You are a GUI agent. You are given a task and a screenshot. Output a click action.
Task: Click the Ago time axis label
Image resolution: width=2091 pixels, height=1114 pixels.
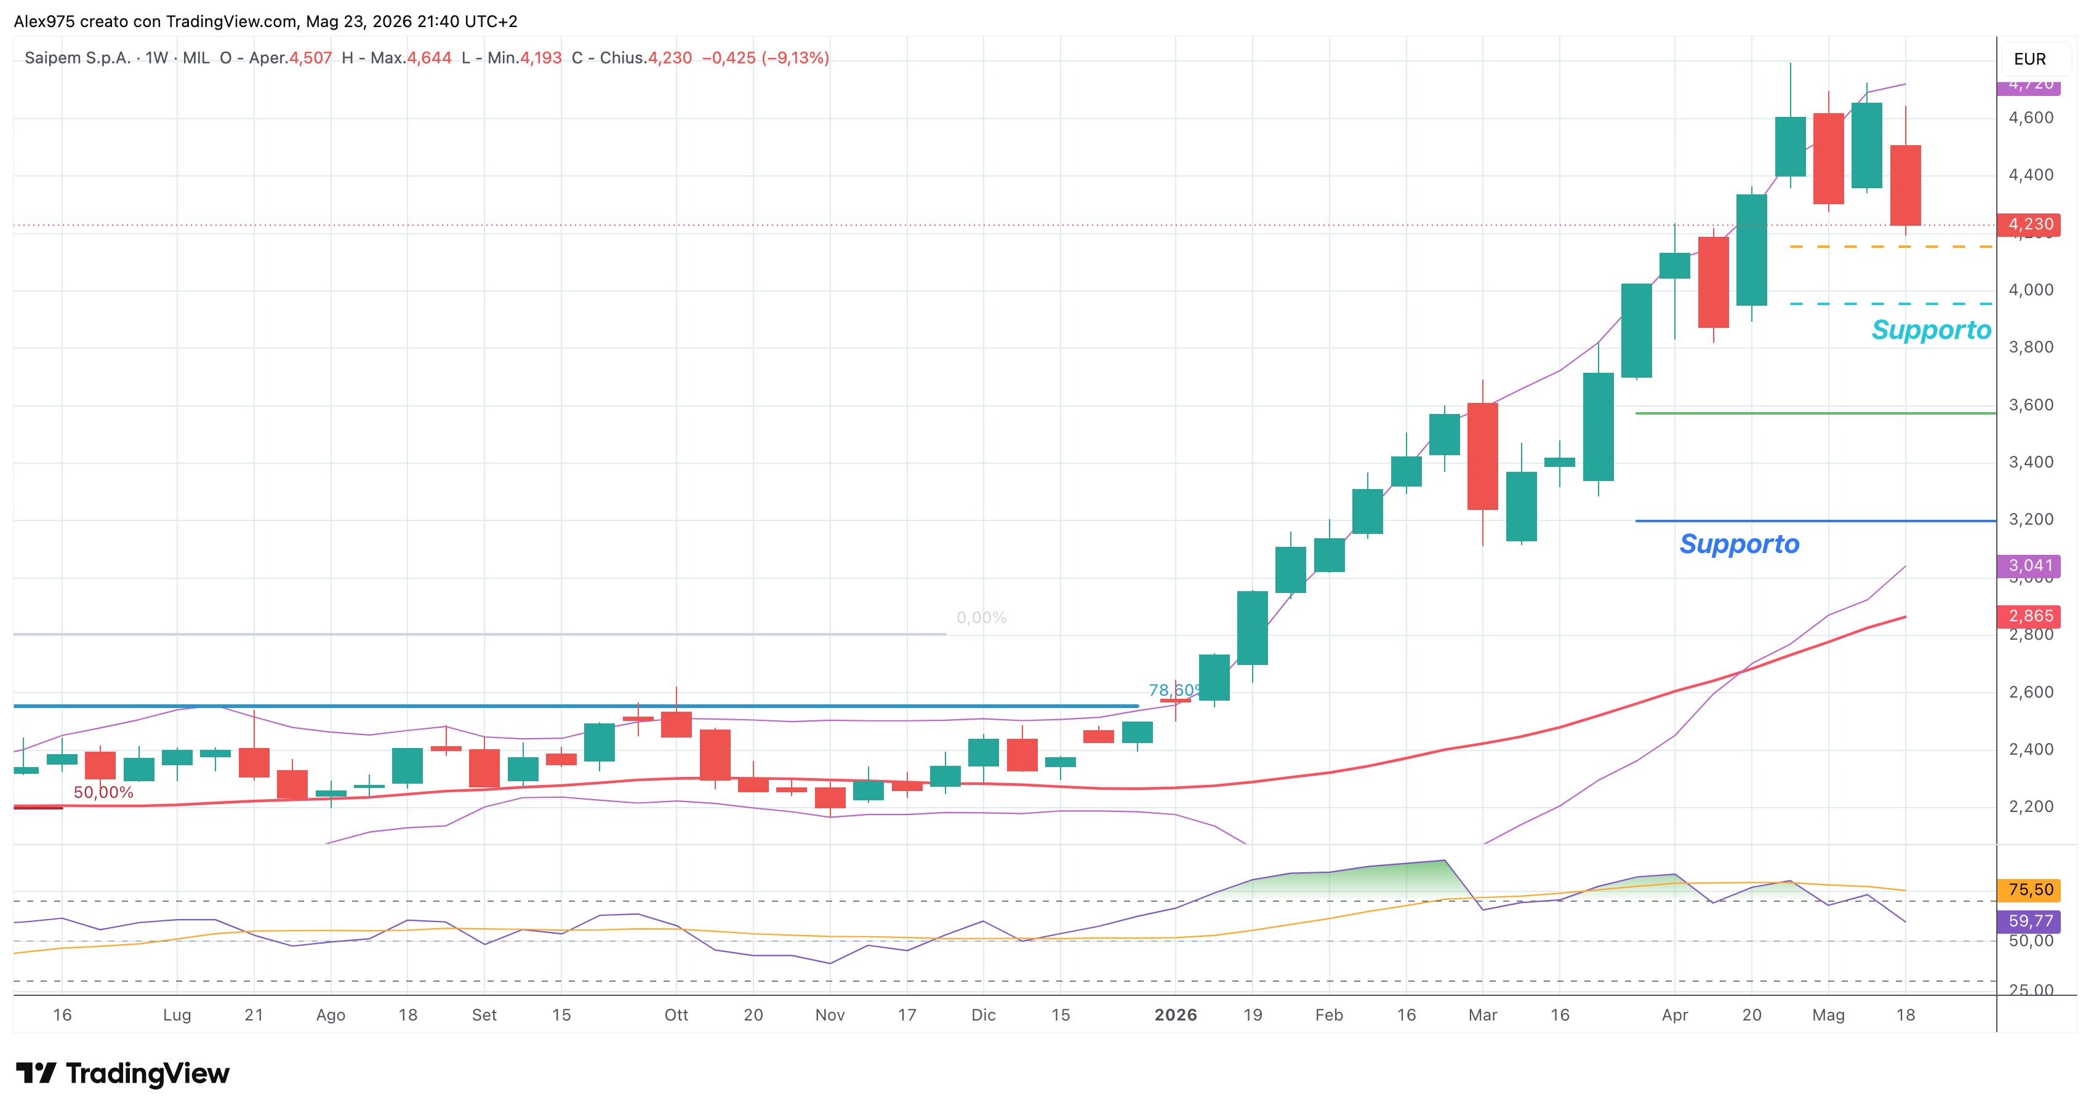pyautogui.click(x=331, y=1015)
